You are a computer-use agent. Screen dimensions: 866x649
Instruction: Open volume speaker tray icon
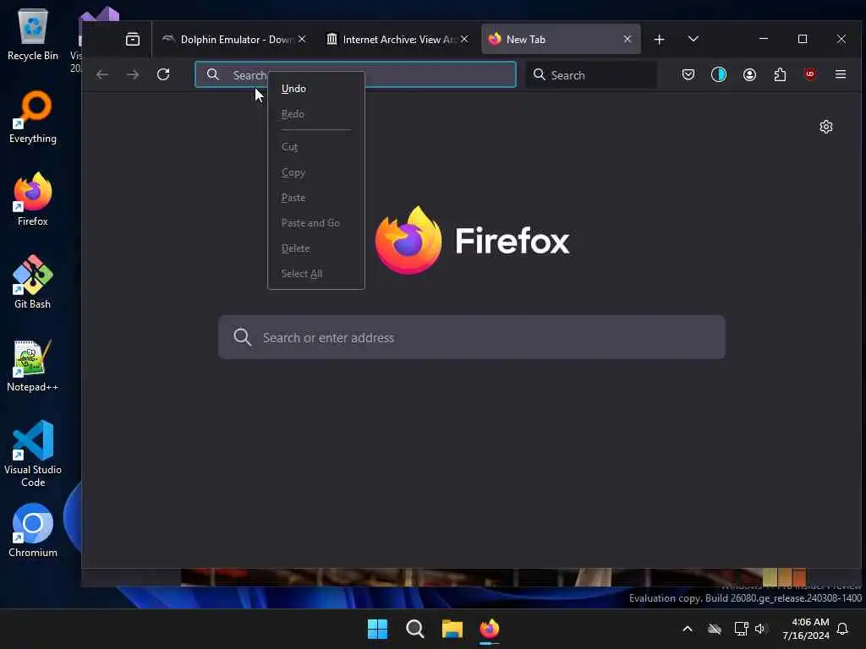760,629
